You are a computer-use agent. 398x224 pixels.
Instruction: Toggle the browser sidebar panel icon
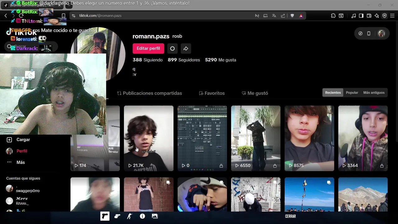[x=361, y=16]
